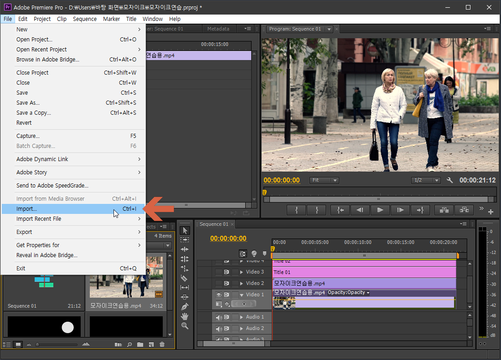Expand the Video 3 track triangle
The height and width of the screenshot is (360, 501).
tap(242, 272)
